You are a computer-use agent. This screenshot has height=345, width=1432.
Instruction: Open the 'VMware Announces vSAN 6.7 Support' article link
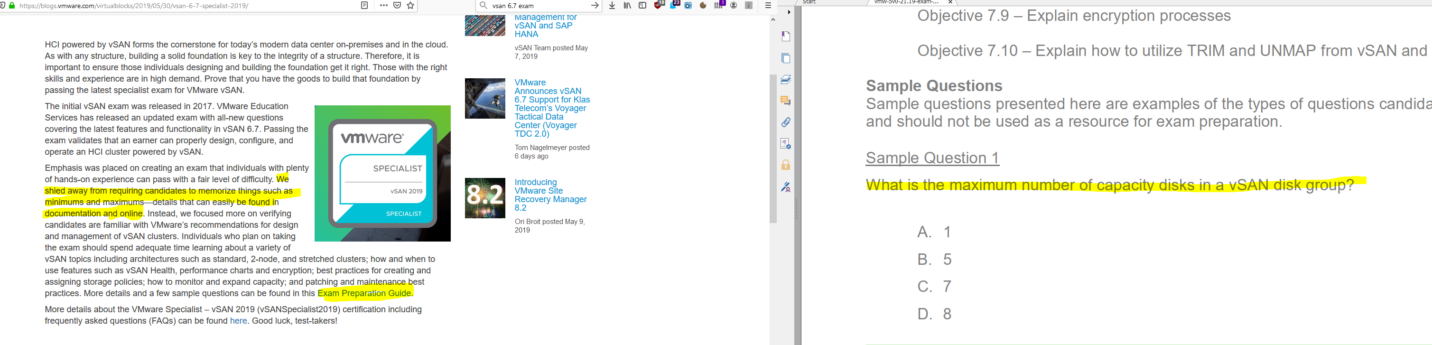tap(552, 108)
